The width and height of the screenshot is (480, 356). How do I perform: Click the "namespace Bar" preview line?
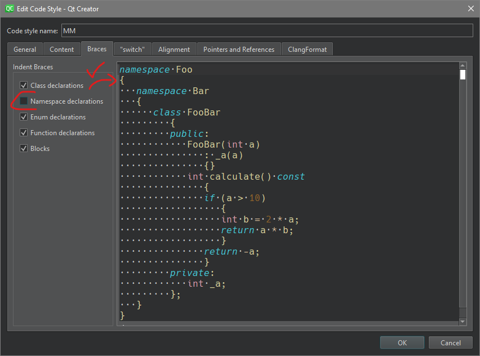[172, 91]
